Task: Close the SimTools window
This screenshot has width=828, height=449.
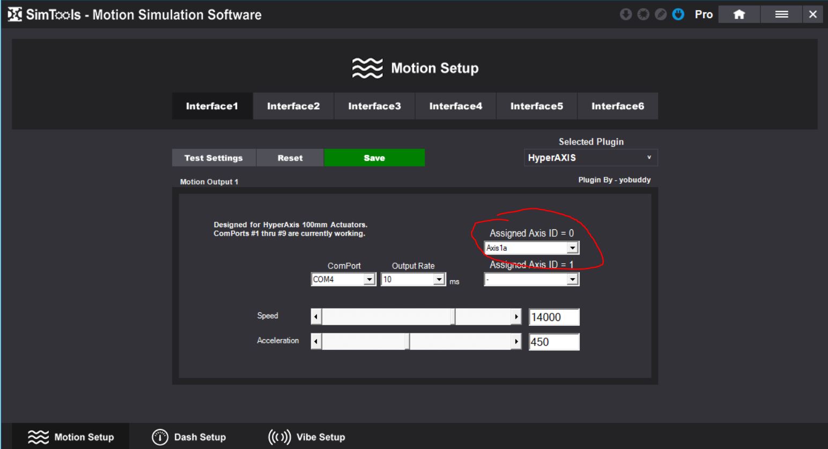Action: 813,14
